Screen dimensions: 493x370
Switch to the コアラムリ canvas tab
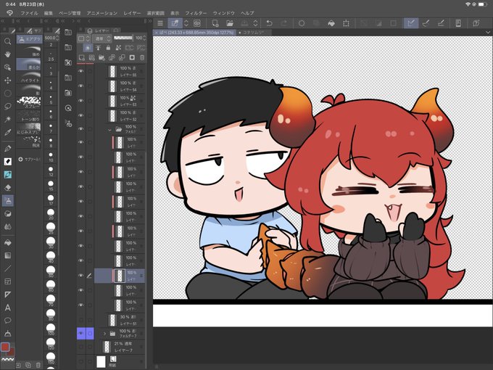pos(254,33)
